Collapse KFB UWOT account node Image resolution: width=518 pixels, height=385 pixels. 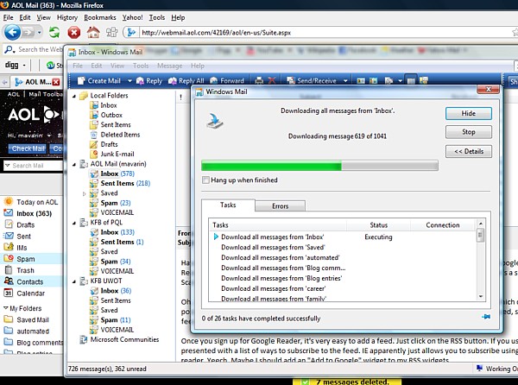point(74,281)
